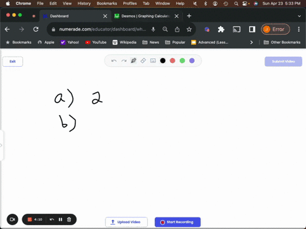Viewport: 306px width, 229px height.
Task: Click the microphone icon in address bar
Action: click(x=153, y=29)
